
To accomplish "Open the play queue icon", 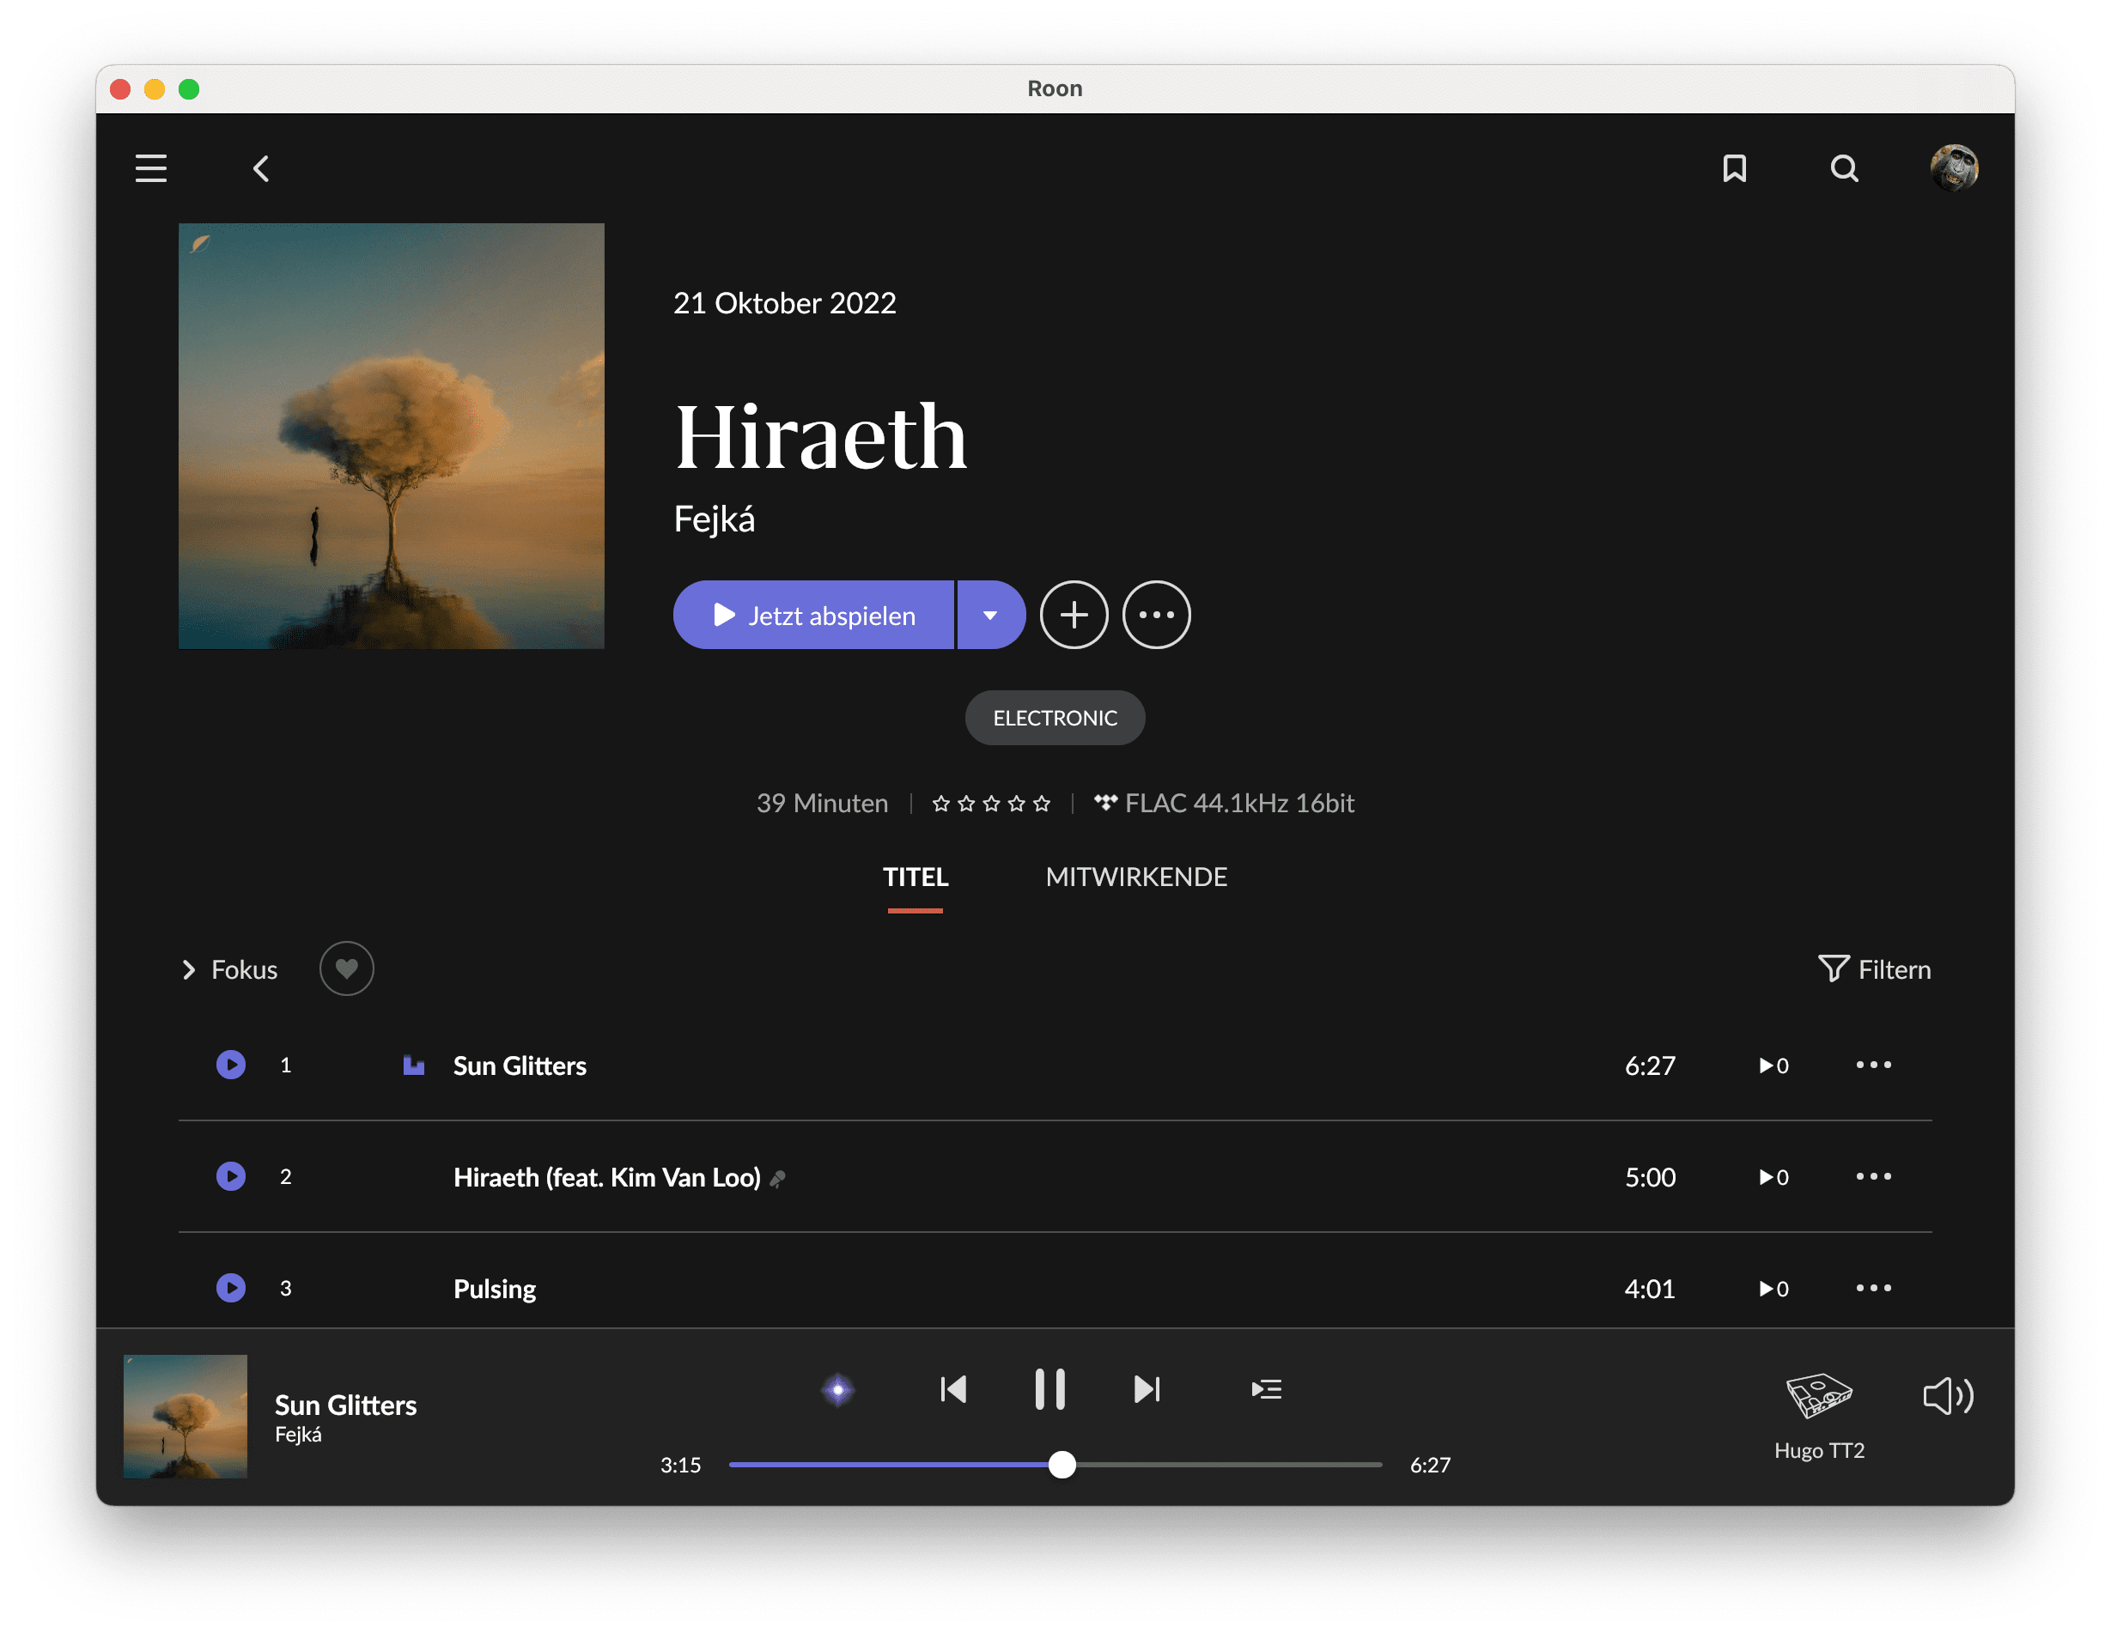I will (1265, 1389).
